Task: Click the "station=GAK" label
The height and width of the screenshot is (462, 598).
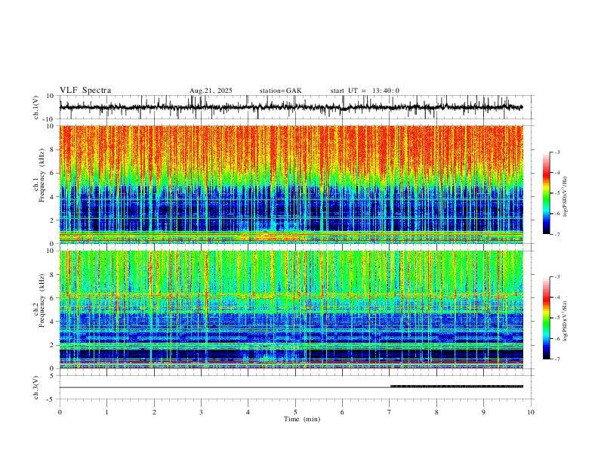Action: (x=280, y=91)
